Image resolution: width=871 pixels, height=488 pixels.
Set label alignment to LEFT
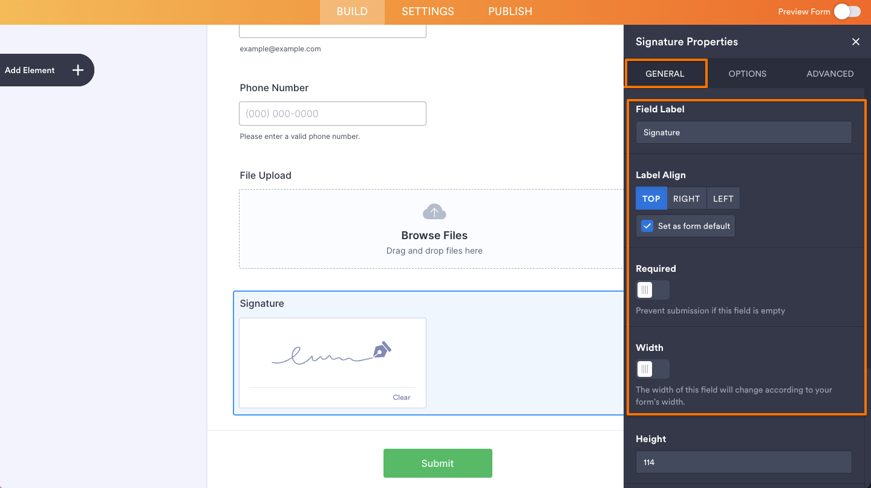point(723,199)
